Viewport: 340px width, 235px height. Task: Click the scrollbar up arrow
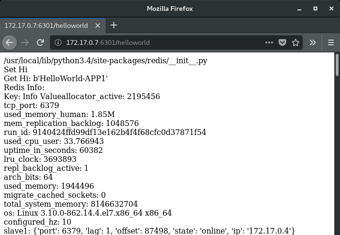(x=337, y=56)
